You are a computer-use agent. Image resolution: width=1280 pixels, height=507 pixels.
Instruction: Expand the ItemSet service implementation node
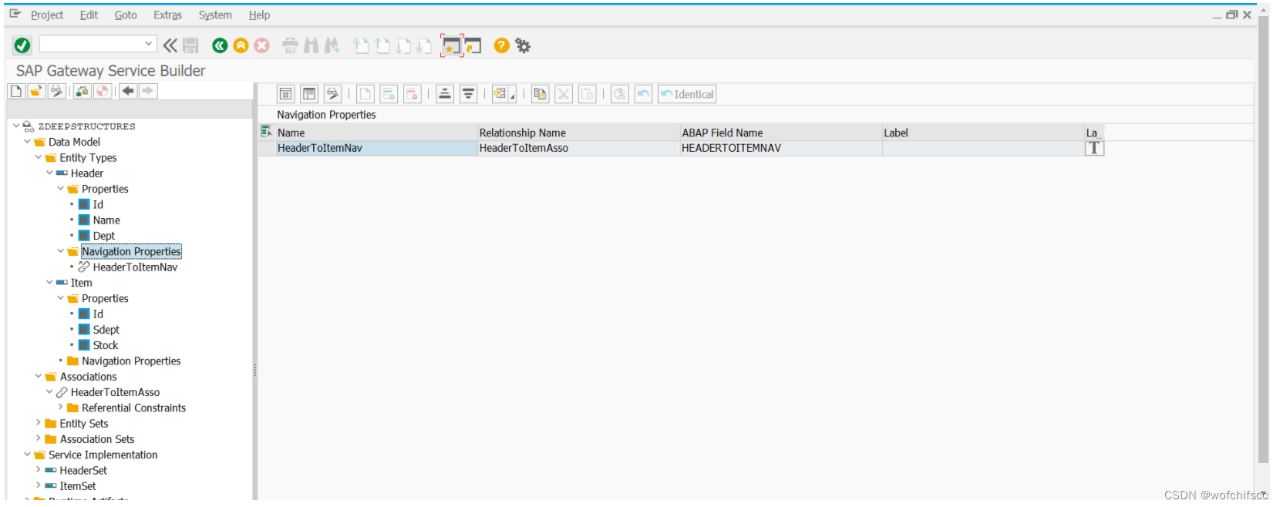(x=39, y=485)
